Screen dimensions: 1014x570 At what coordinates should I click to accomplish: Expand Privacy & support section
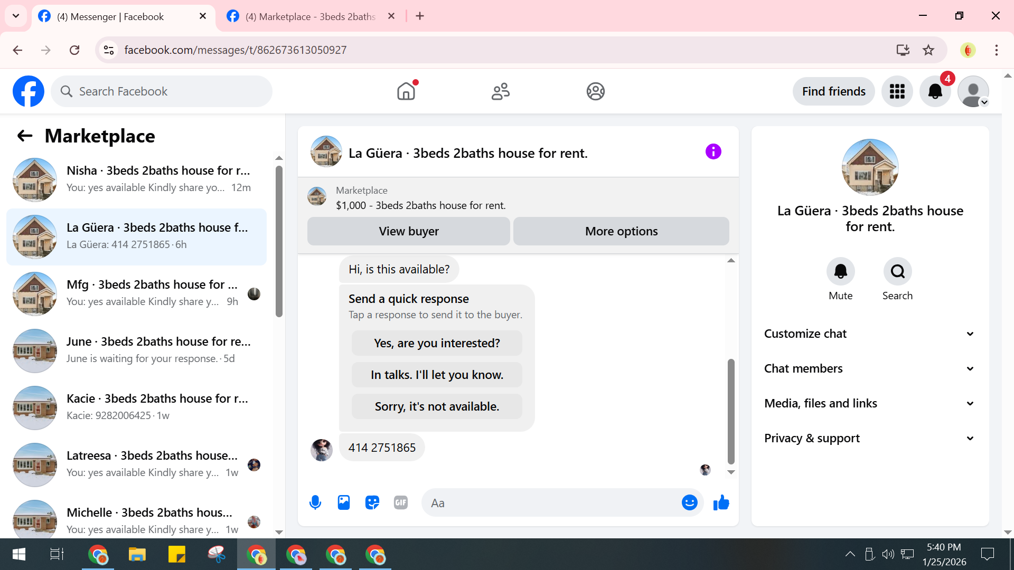[870, 438]
